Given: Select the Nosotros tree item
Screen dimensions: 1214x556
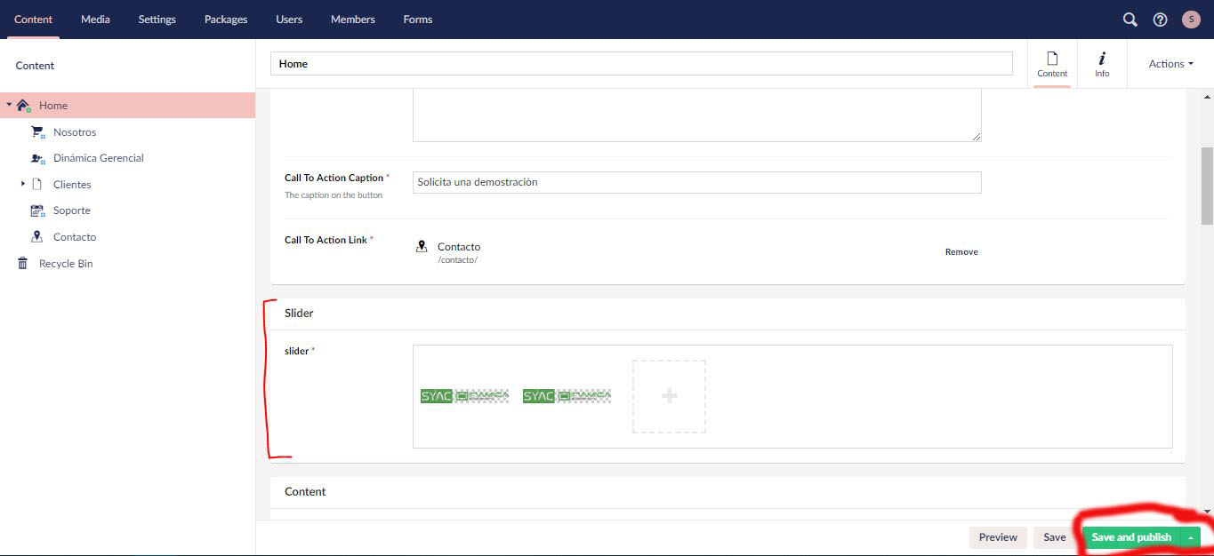Looking at the screenshot, I should 75,131.
